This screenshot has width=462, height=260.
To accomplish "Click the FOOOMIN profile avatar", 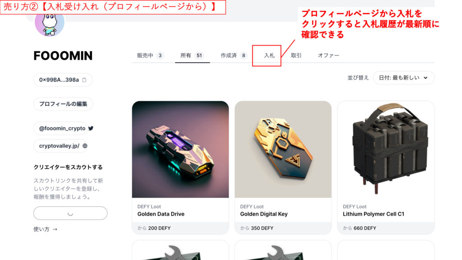I will (x=50, y=23).
